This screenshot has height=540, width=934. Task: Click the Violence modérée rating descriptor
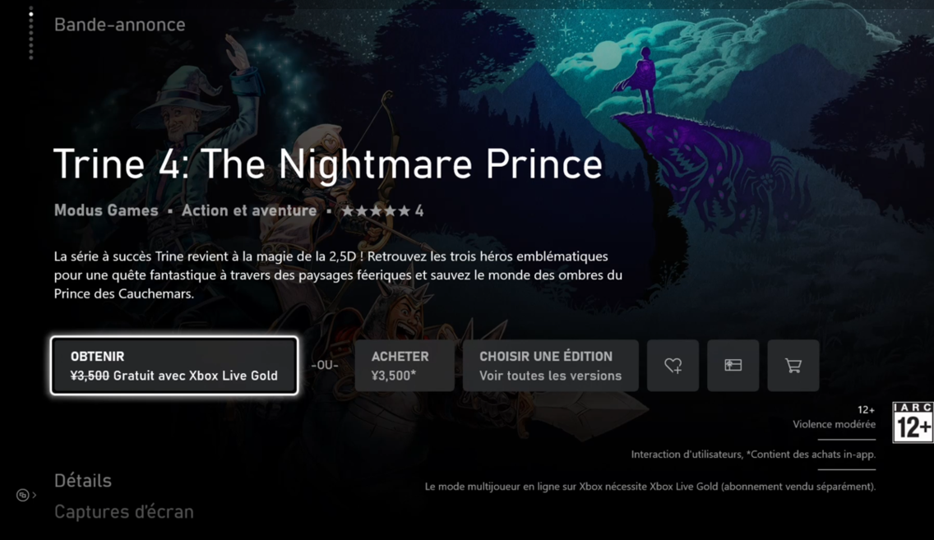pos(834,424)
